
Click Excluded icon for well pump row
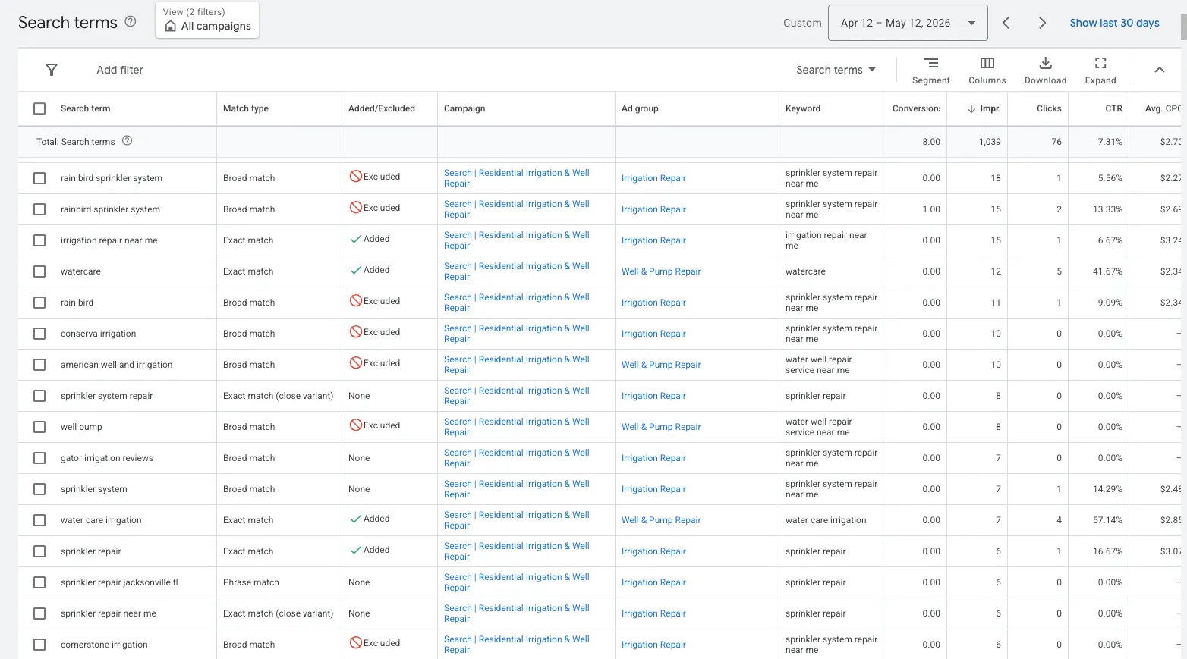click(355, 425)
